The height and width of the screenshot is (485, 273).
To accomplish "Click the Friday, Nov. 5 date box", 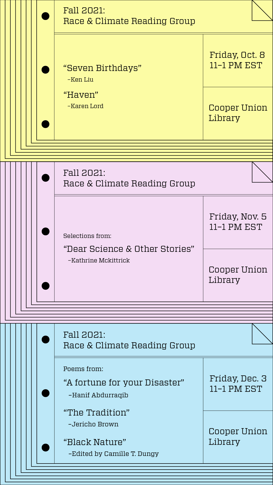I will (x=238, y=222).
